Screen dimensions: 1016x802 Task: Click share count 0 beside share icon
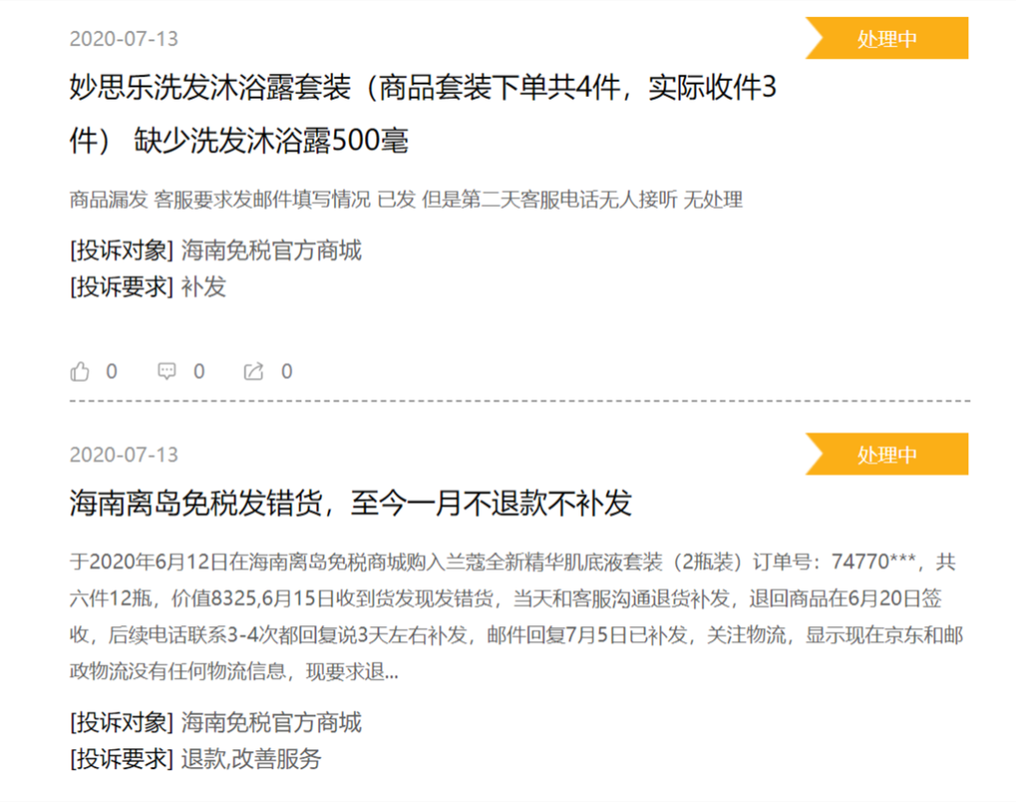pos(286,371)
